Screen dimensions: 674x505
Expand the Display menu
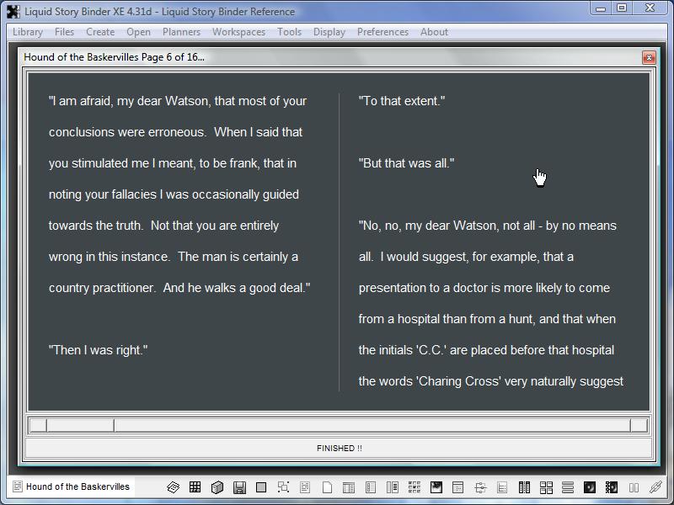(x=329, y=32)
